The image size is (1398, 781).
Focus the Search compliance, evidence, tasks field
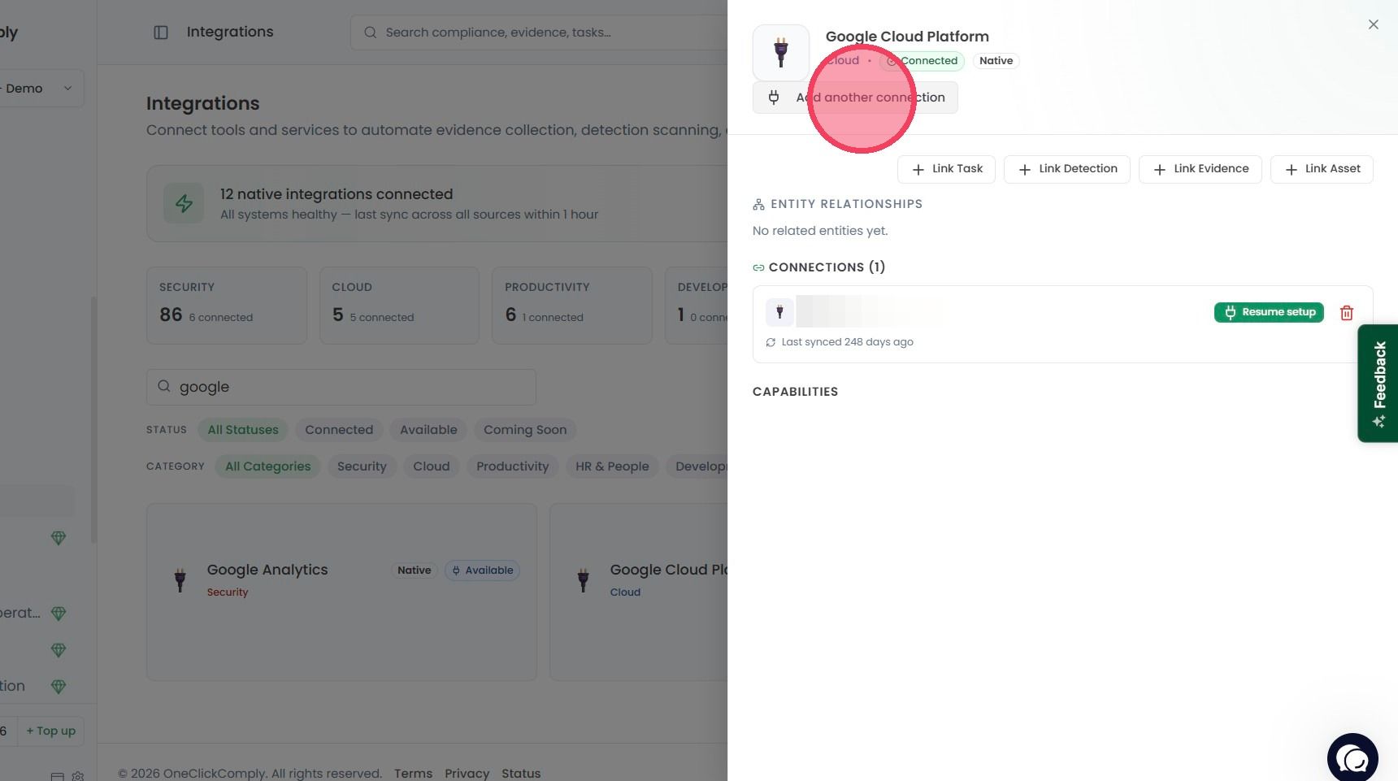[539, 33]
